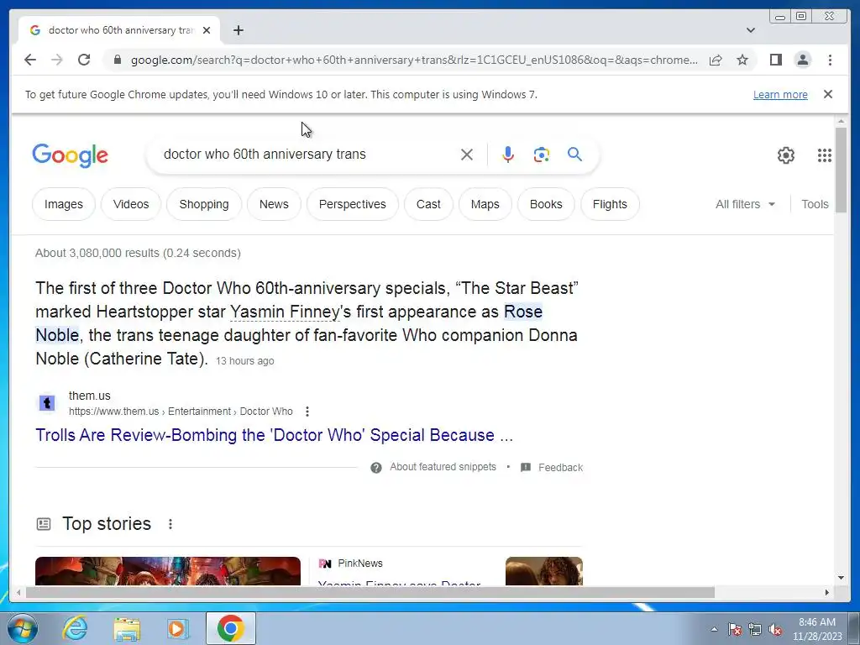Viewport: 860px width, 645px height.
Task: Click inside the Google search field
Action: tap(307, 155)
